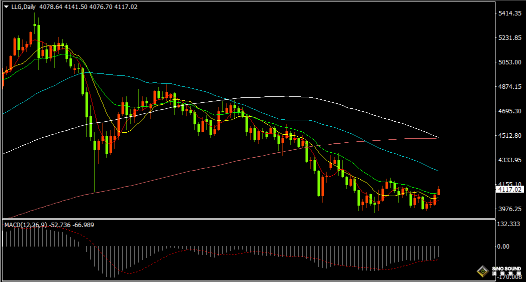Click the 4333.95 price axis value

coord(510,160)
